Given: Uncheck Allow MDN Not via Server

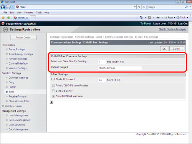Looking at the screenshot, I should click(x=53, y=96).
